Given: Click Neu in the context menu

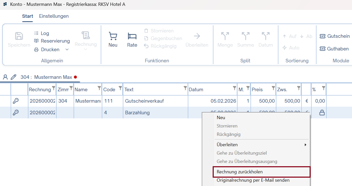Looking at the screenshot, I should point(221,118).
